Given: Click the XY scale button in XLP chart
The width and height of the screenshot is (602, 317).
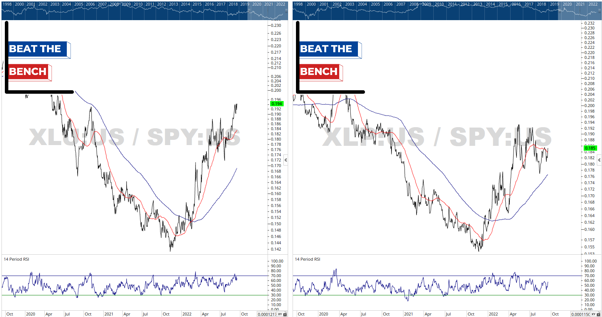Looking at the screenshot, I should tap(593, 314).
